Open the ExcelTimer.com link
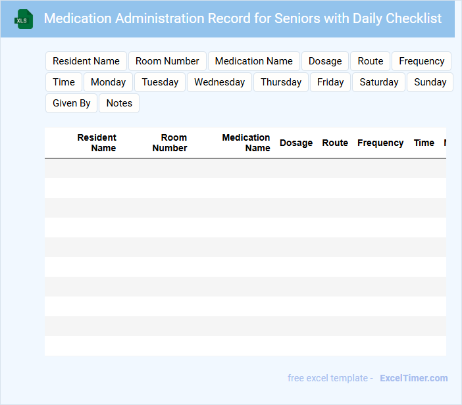 pos(414,378)
